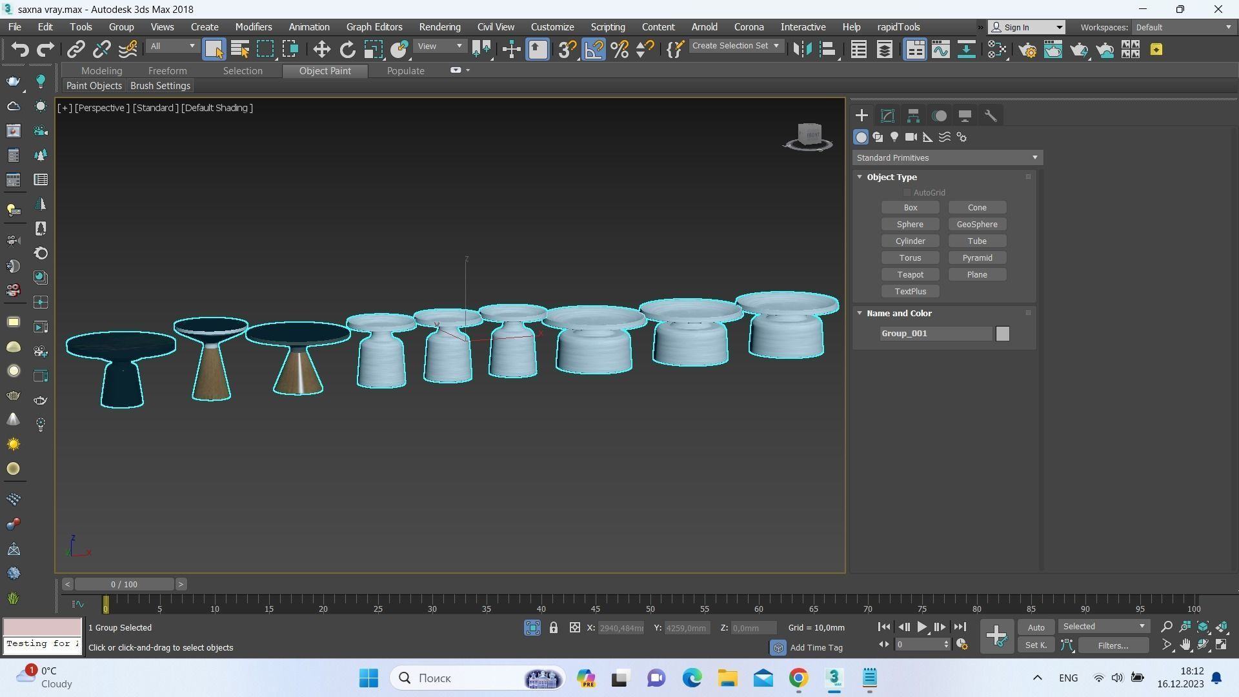Click the time slider 0 / 100
The width and height of the screenshot is (1239, 697).
click(x=124, y=585)
